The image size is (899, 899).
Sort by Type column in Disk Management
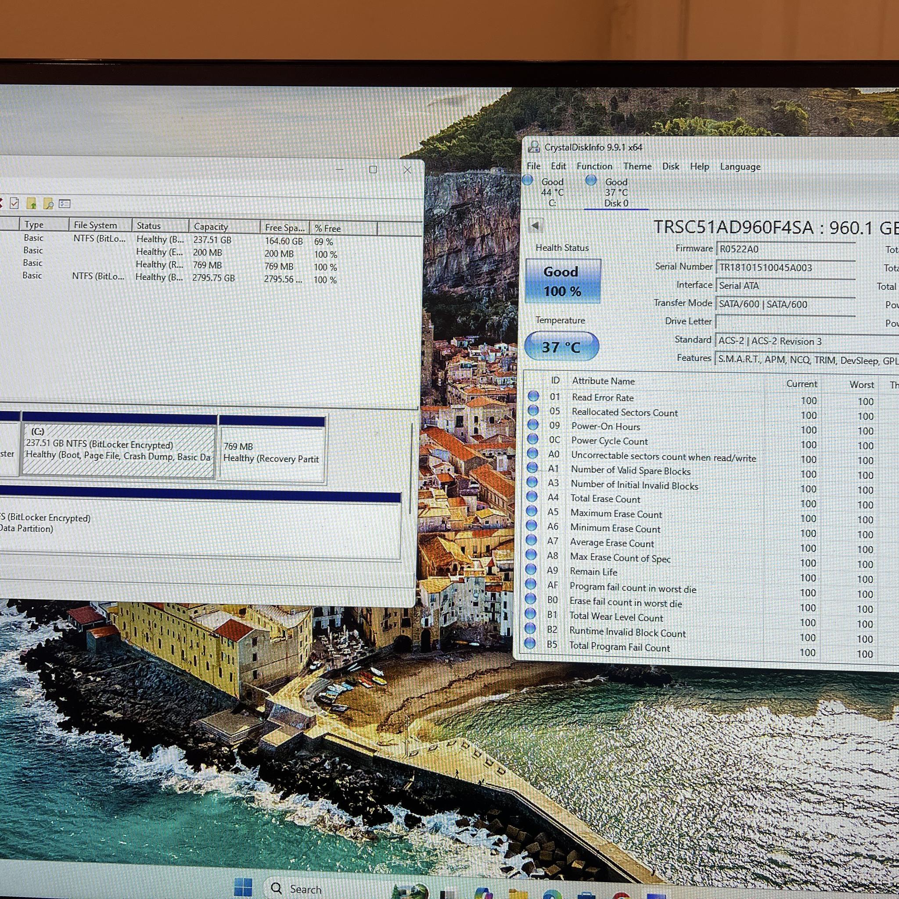pos(44,224)
